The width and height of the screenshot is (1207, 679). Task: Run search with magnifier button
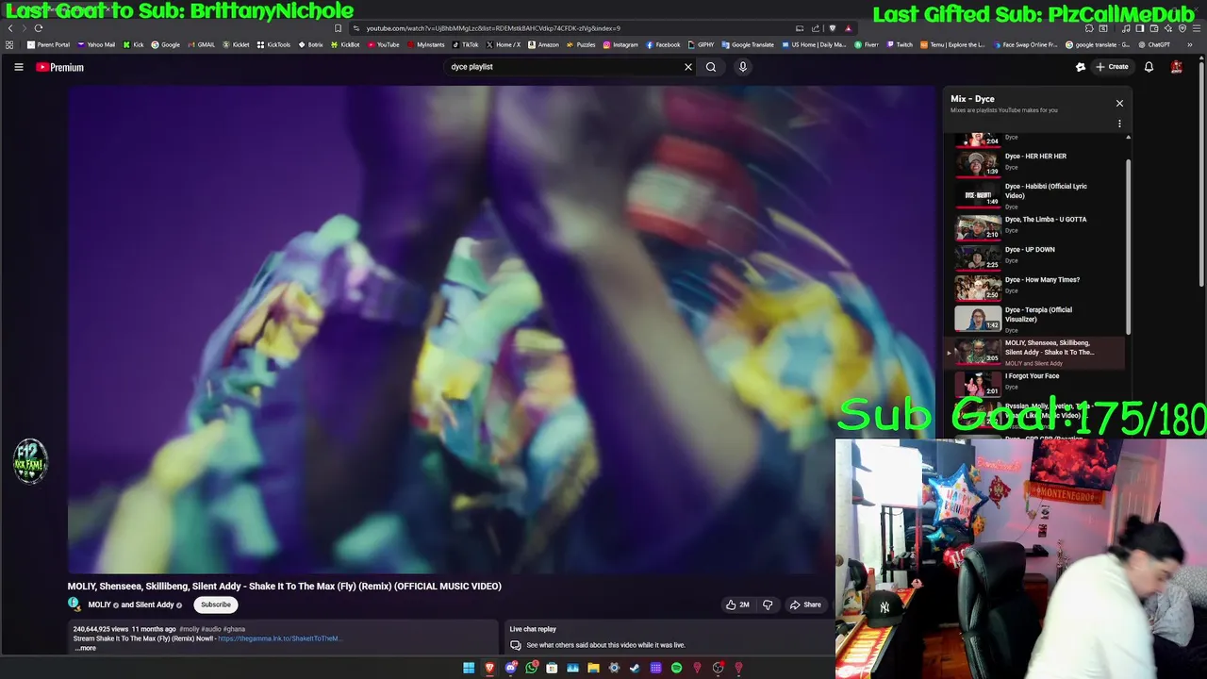[x=711, y=67]
